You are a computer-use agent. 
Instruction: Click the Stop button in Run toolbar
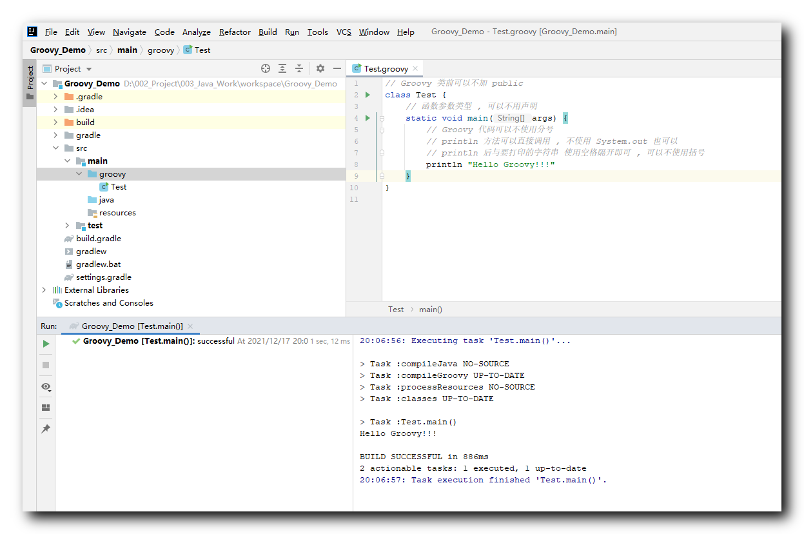[46, 365]
